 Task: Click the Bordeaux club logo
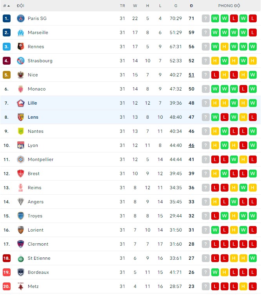coord(21,272)
